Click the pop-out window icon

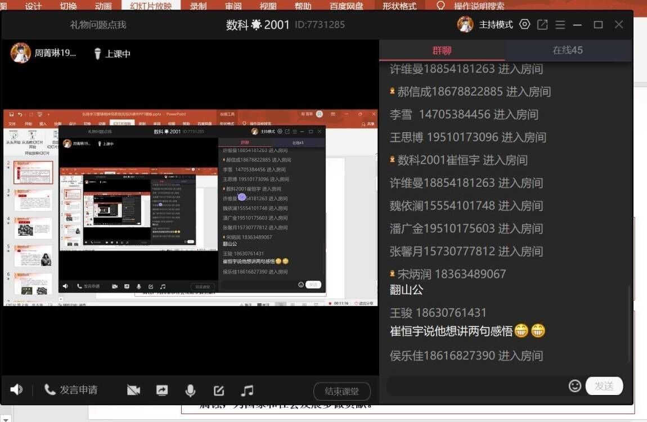(542, 25)
